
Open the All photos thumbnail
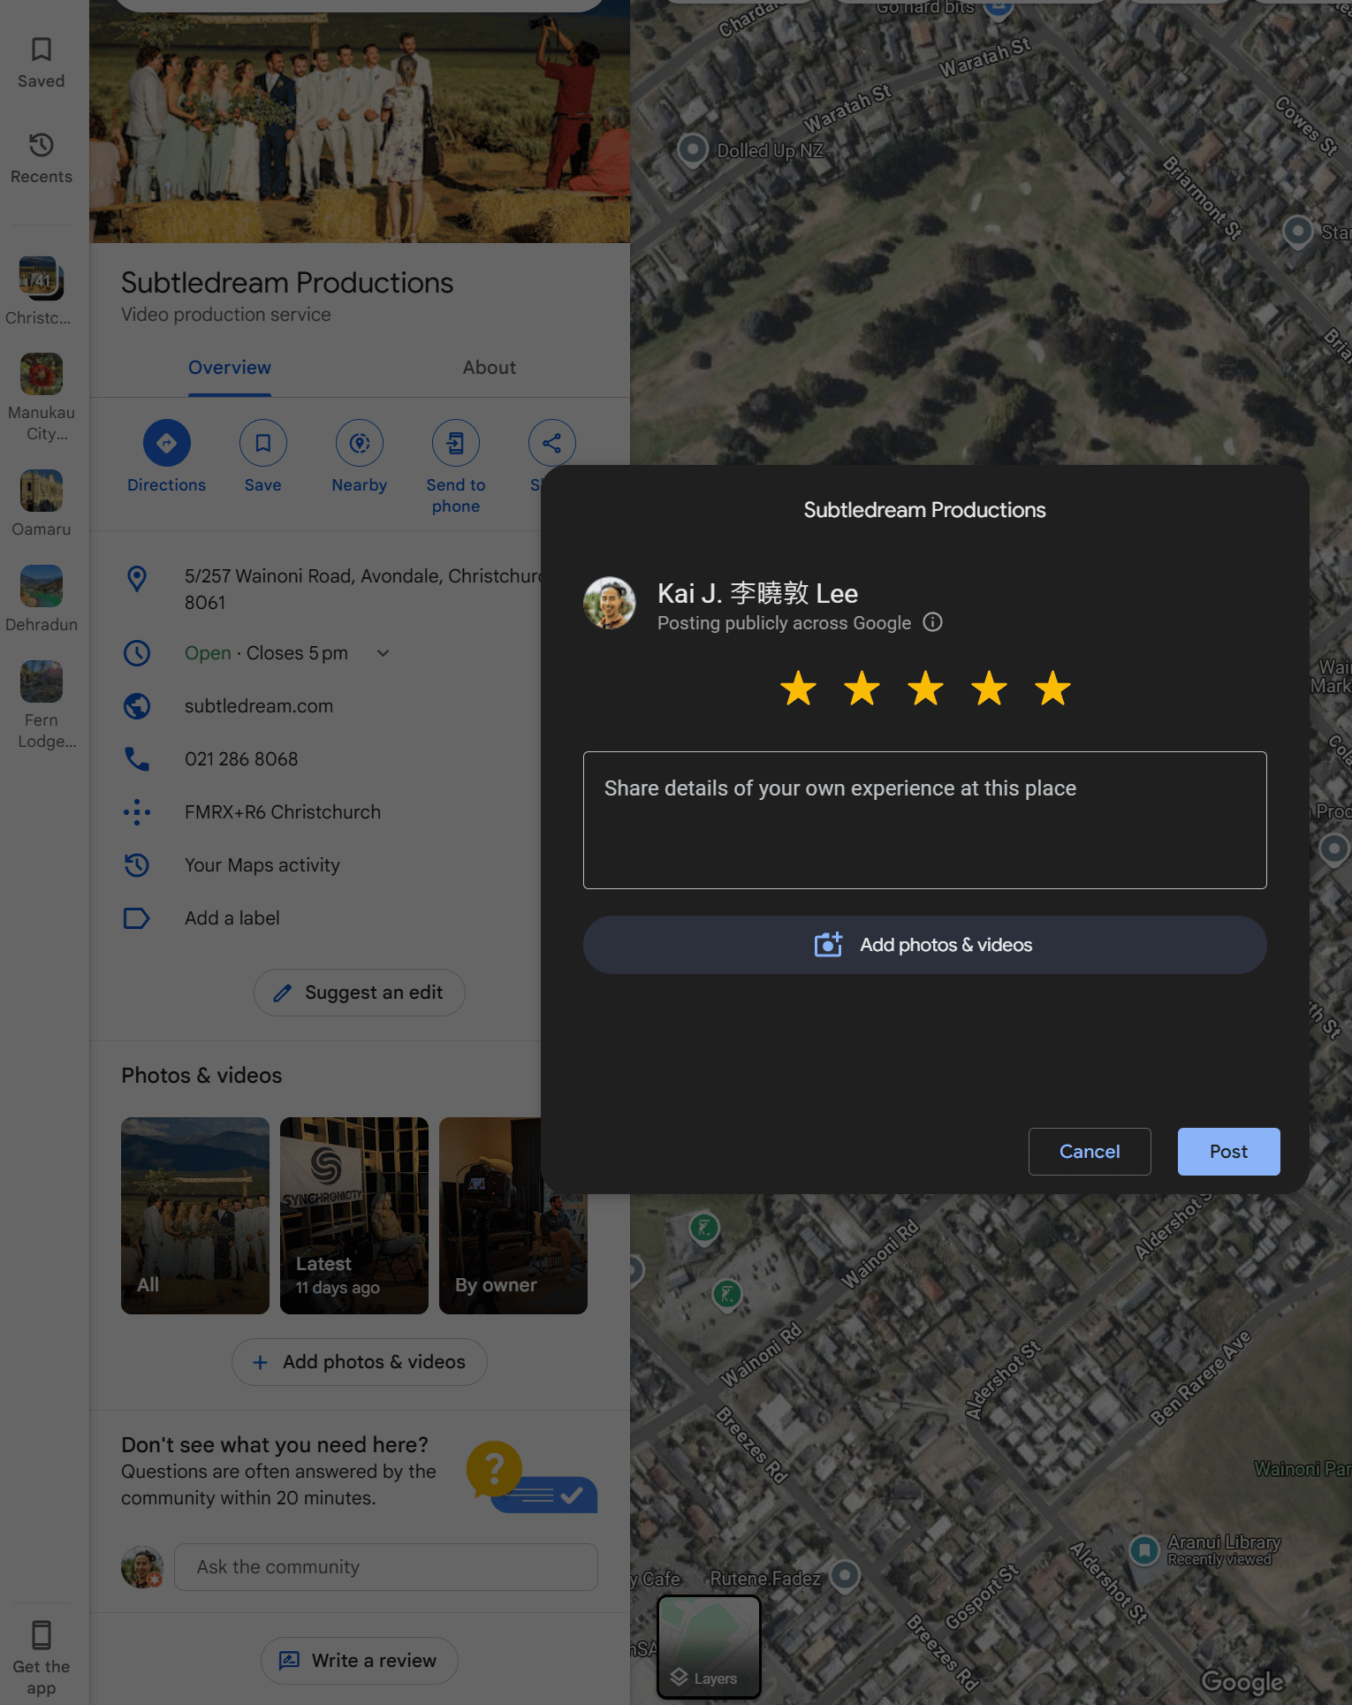pos(195,1215)
